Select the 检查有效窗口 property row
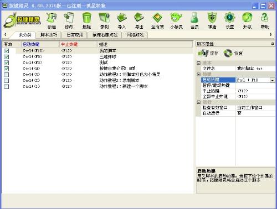Screen dimensions: 277x209 point(238,108)
